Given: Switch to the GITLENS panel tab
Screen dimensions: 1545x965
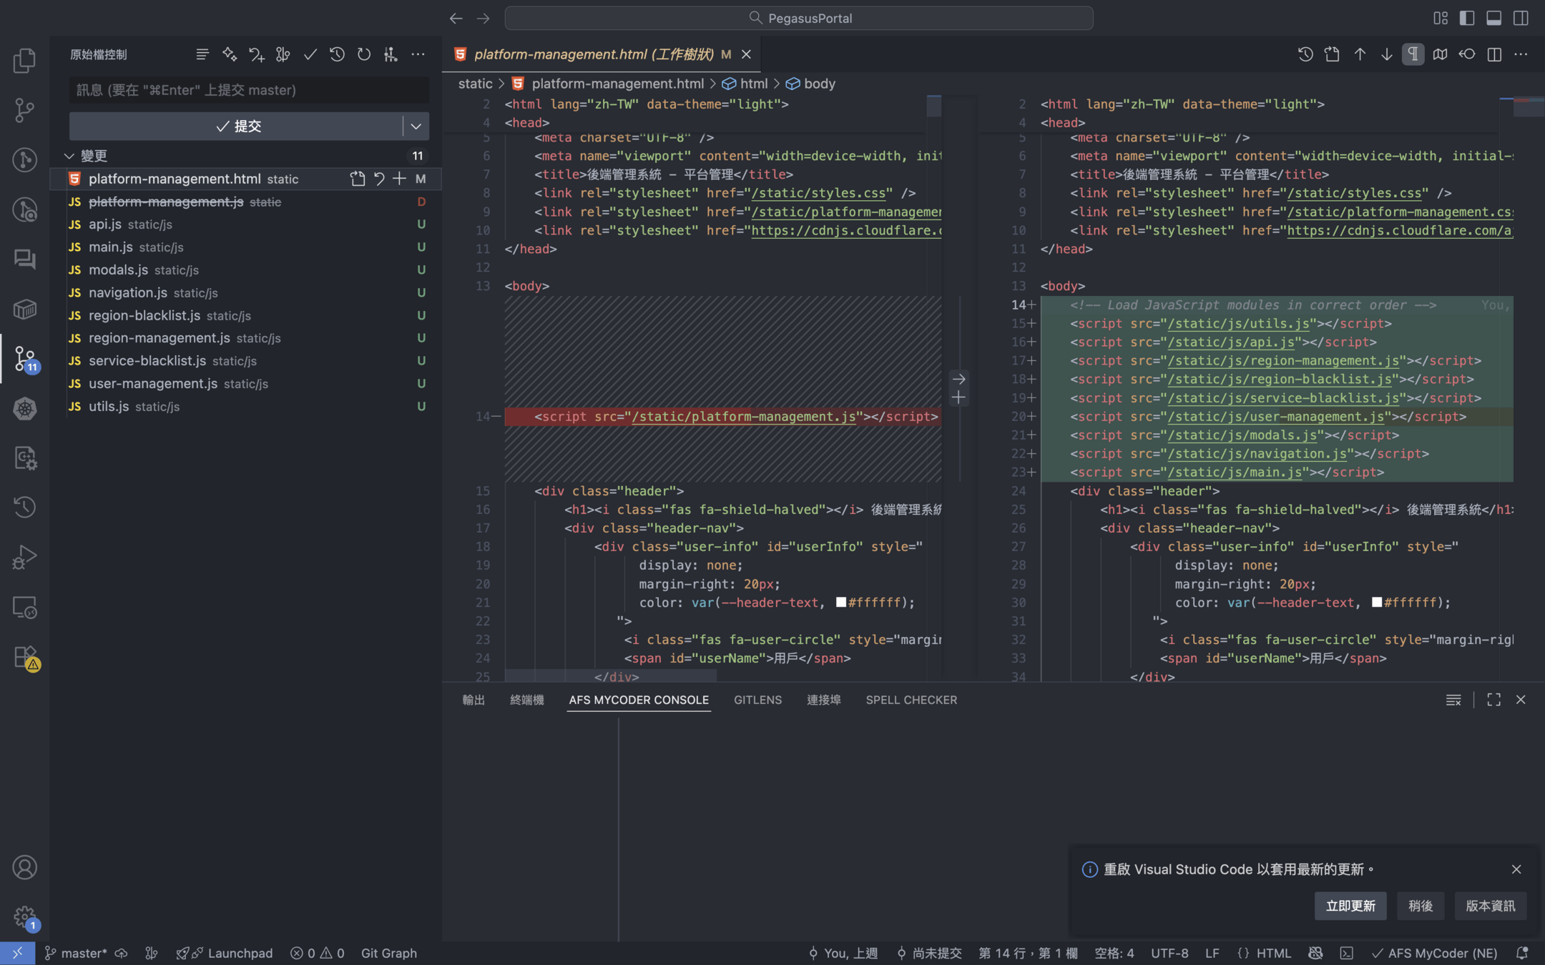Looking at the screenshot, I should coord(757,700).
